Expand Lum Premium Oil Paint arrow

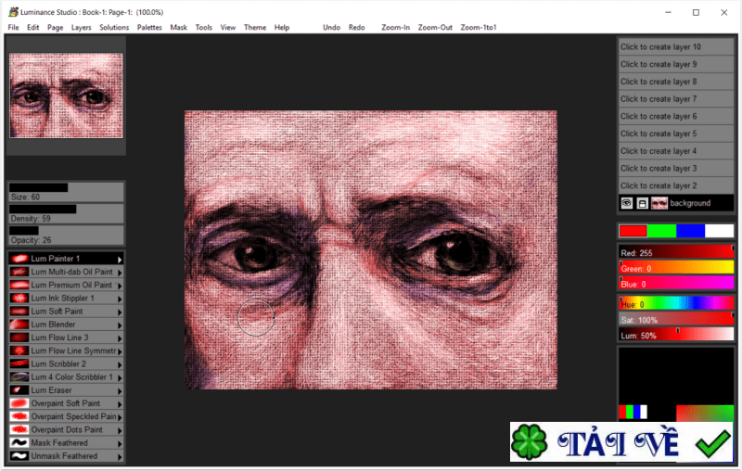[x=121, y=286]
